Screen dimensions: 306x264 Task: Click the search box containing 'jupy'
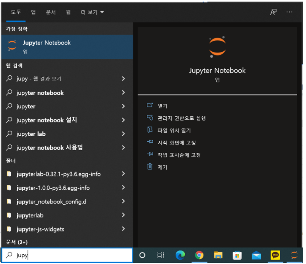point(67,255)
